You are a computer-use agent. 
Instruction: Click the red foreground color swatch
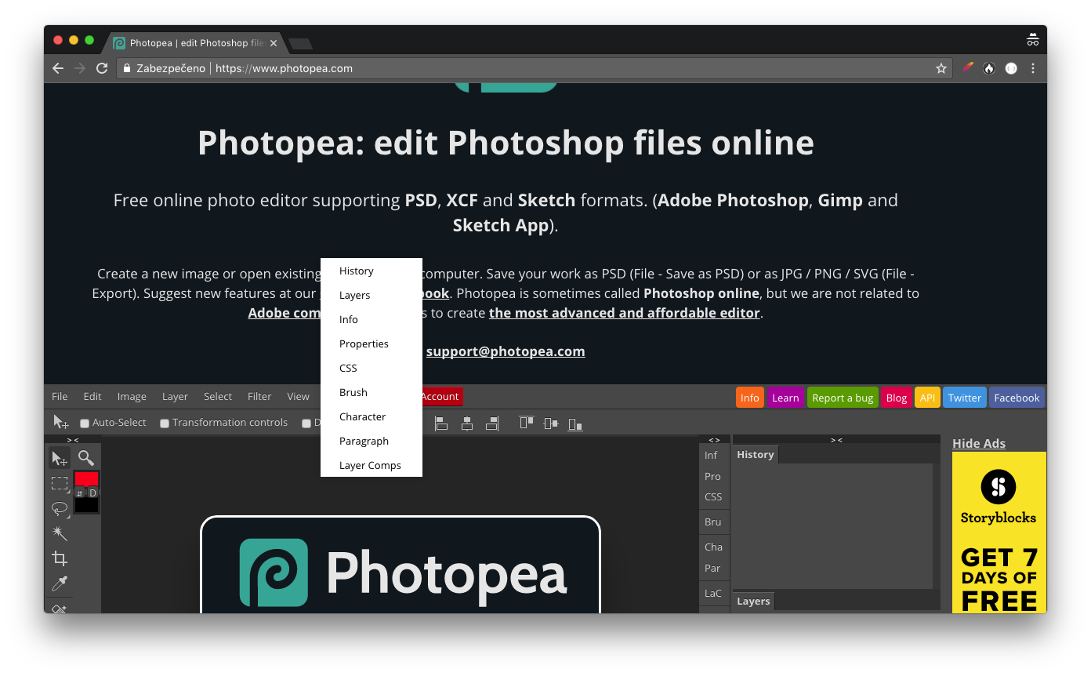87,477
